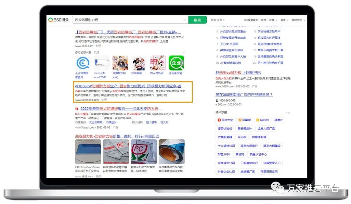Click the 360搜索 logo
This screenshot has height=204, width=351.
[x=59, y=20]
